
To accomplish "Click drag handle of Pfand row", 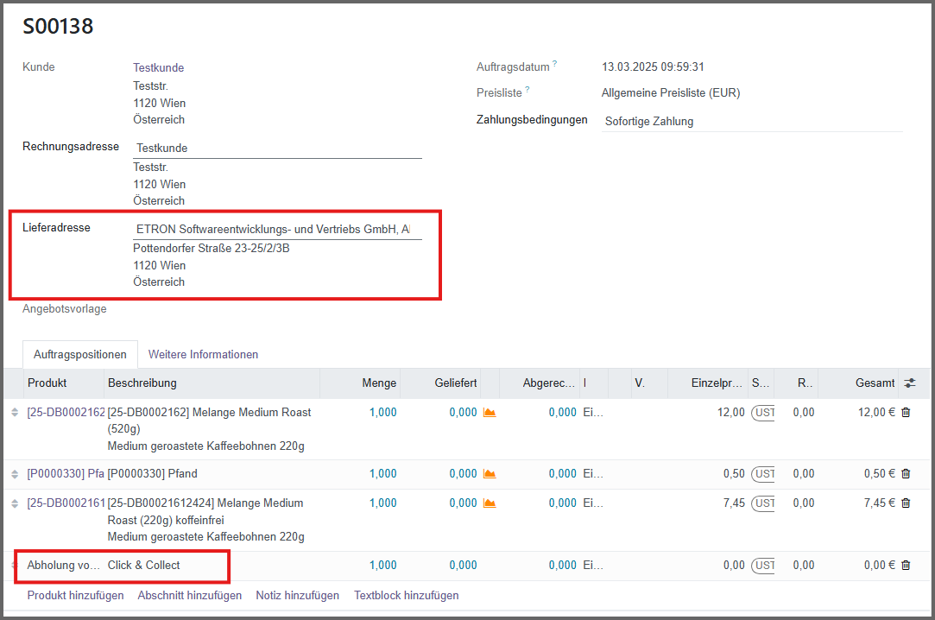I will coord(15,474).
